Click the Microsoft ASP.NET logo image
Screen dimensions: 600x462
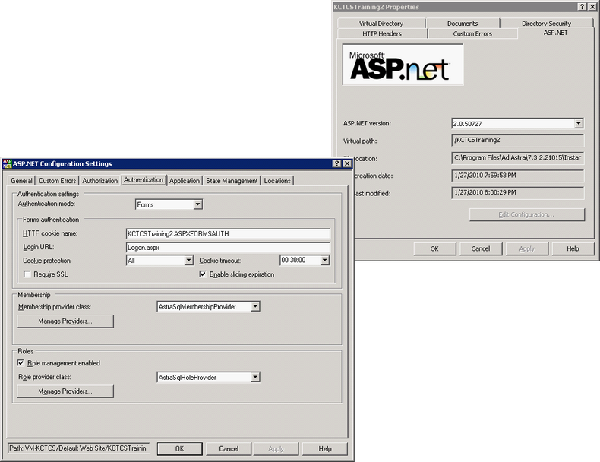pos(402,65)
